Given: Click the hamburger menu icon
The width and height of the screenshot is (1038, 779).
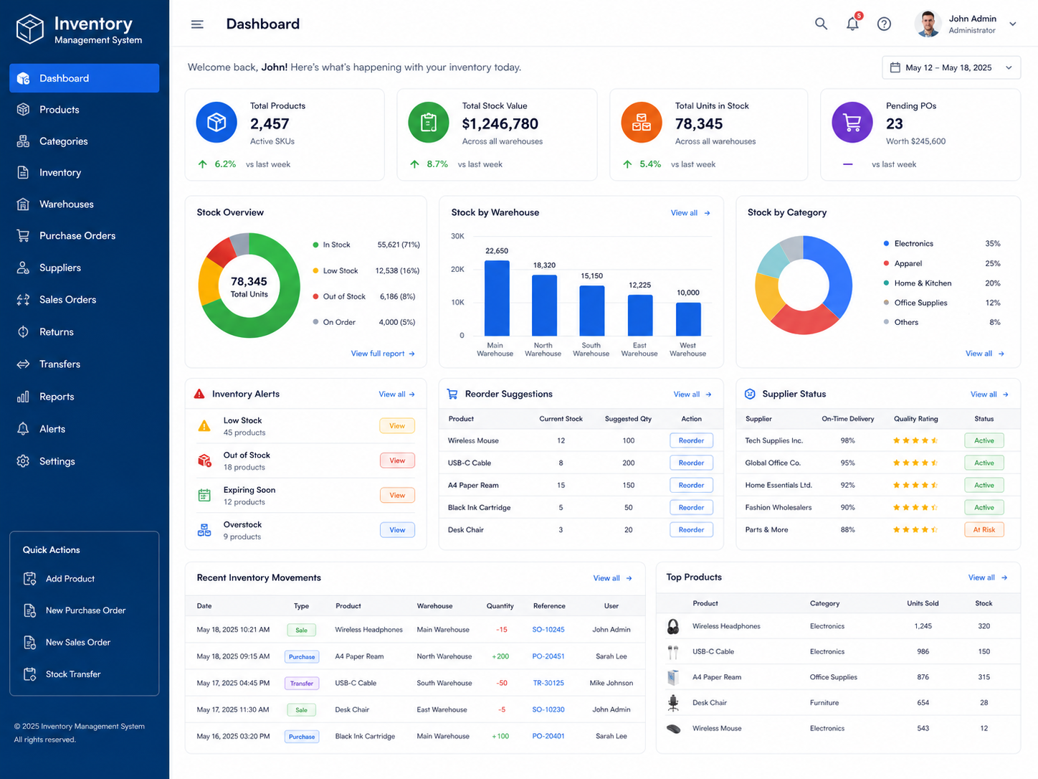Looking at the screenshot, I should click(x=197, y=24).
